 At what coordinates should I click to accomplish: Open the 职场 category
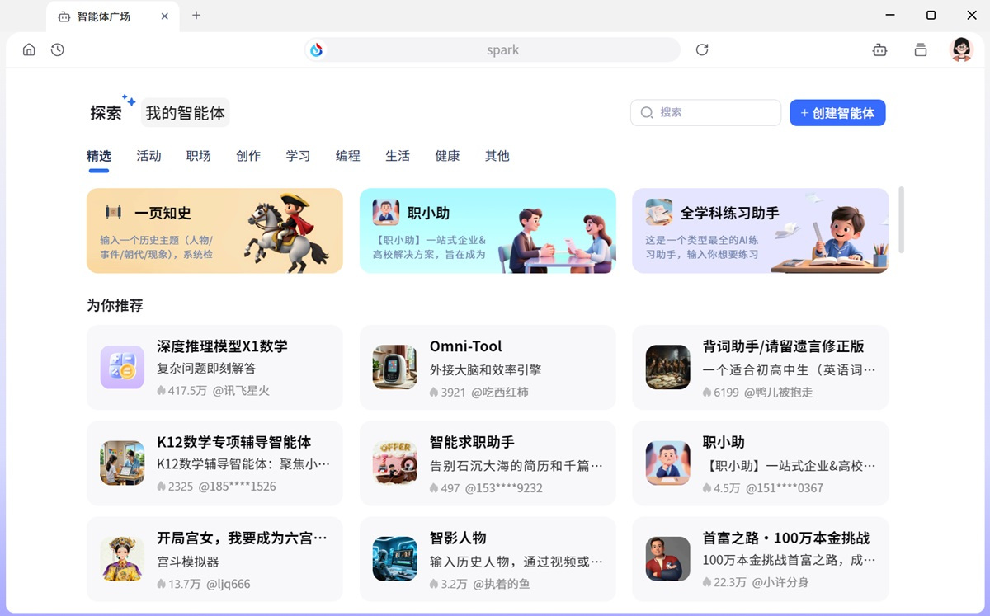tap(198, 155)
